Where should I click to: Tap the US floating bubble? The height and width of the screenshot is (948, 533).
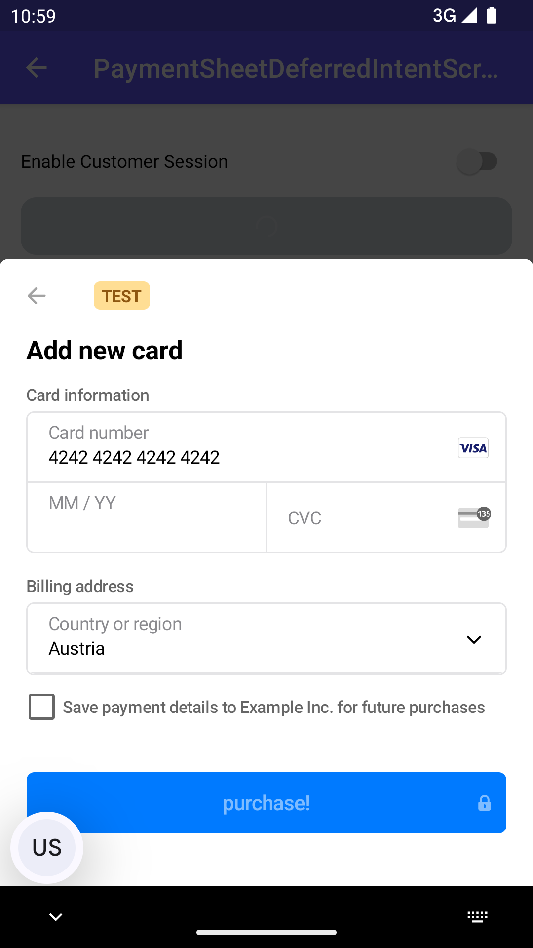coord(47,847)
